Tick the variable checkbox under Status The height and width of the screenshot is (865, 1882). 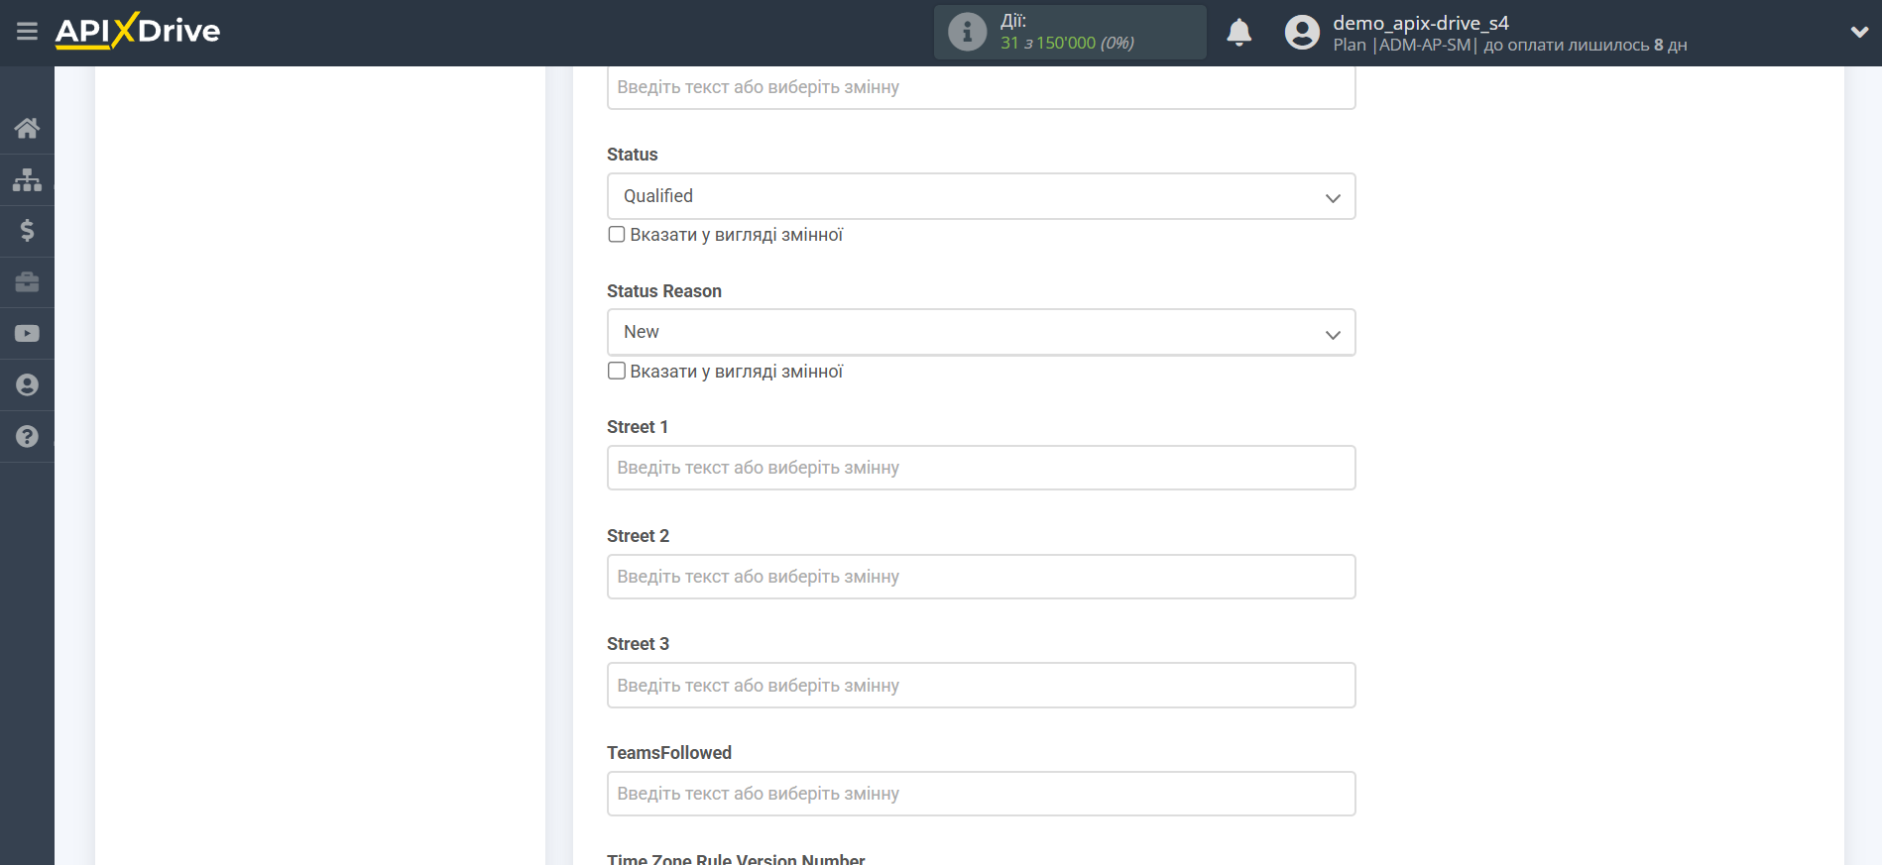tap(617, 235)
